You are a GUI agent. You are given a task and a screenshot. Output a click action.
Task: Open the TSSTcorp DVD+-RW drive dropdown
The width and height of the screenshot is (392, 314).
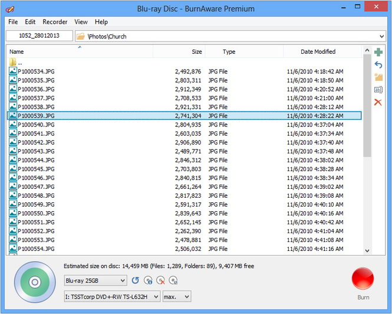tap(112, 297)
